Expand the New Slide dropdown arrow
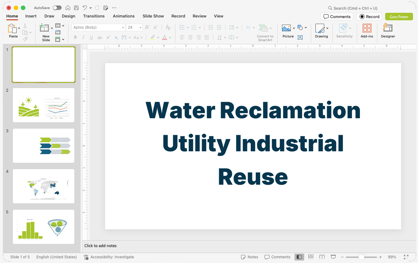This screenshot has width=418, height=263. [x=52, y=28]
